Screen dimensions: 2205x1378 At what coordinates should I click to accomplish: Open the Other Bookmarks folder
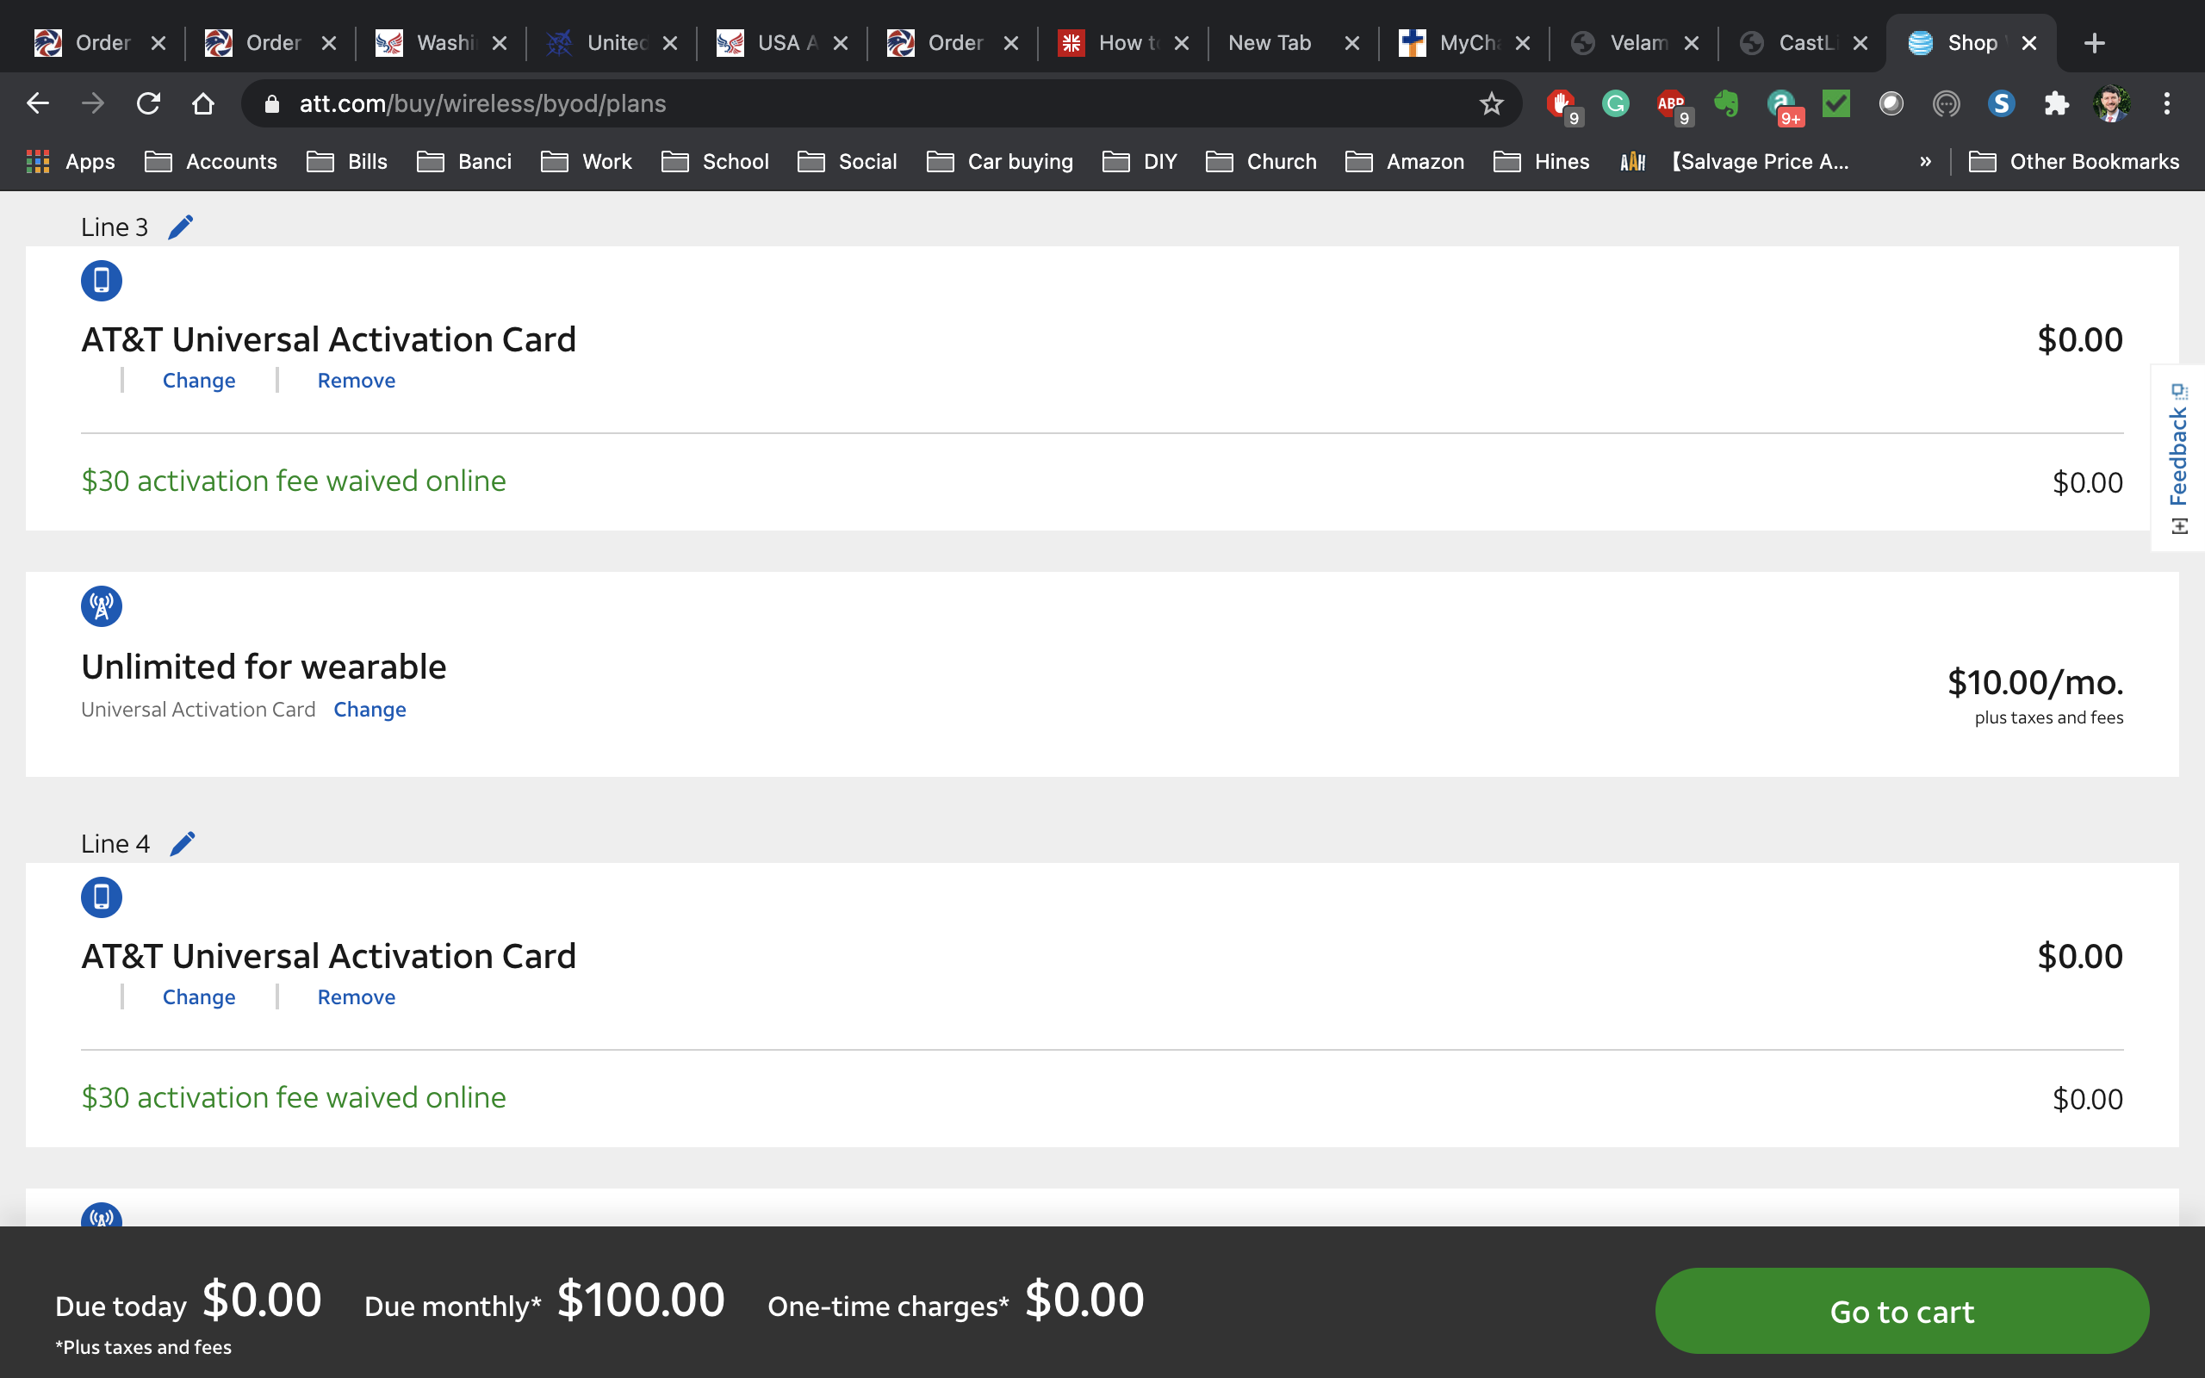point(2074,161)
